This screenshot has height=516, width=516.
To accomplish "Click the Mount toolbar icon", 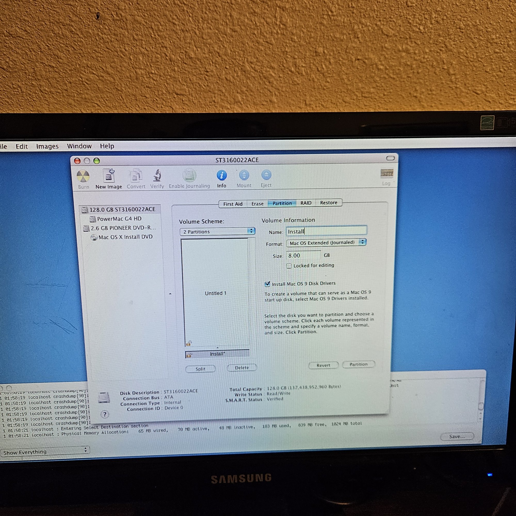I will (244, 175).
